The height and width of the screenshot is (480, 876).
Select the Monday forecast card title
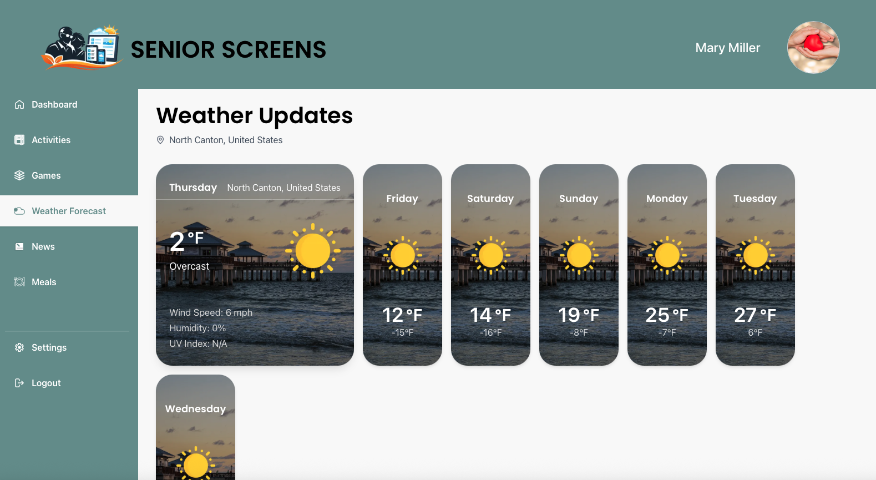[x=667, y=199]
